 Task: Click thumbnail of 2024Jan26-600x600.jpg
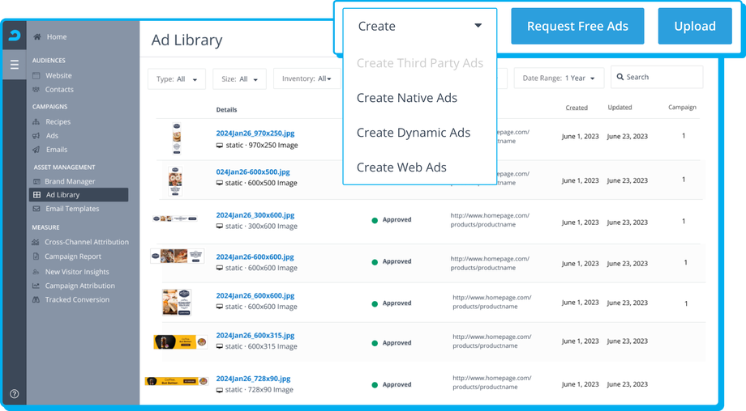click(178, 256)
